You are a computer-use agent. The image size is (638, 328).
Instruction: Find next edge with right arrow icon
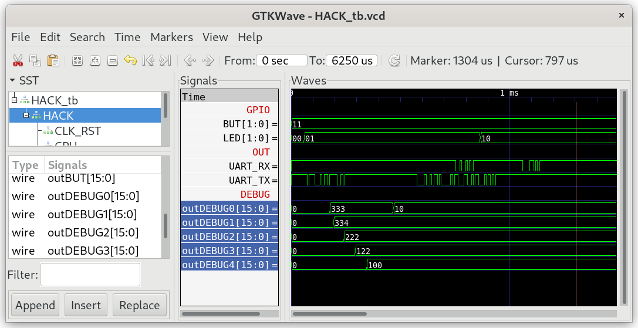coord(208,60)
